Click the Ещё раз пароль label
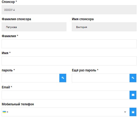This screenshot has height=118, width=139. point(84,70)
